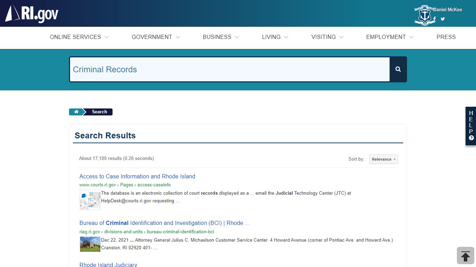The image size is (476, 267).
Task: Open Access to Case Information result link
Action: (x=137, y=176)
